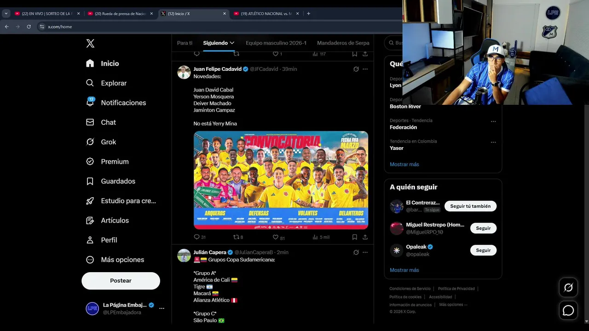Open Chat messages

(101, 122)
